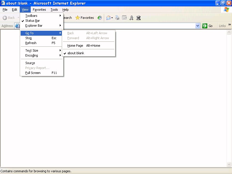This screenshot has height=174, width=232.
Task: Choose Refresh in the View menu
Action: (42, 43)
